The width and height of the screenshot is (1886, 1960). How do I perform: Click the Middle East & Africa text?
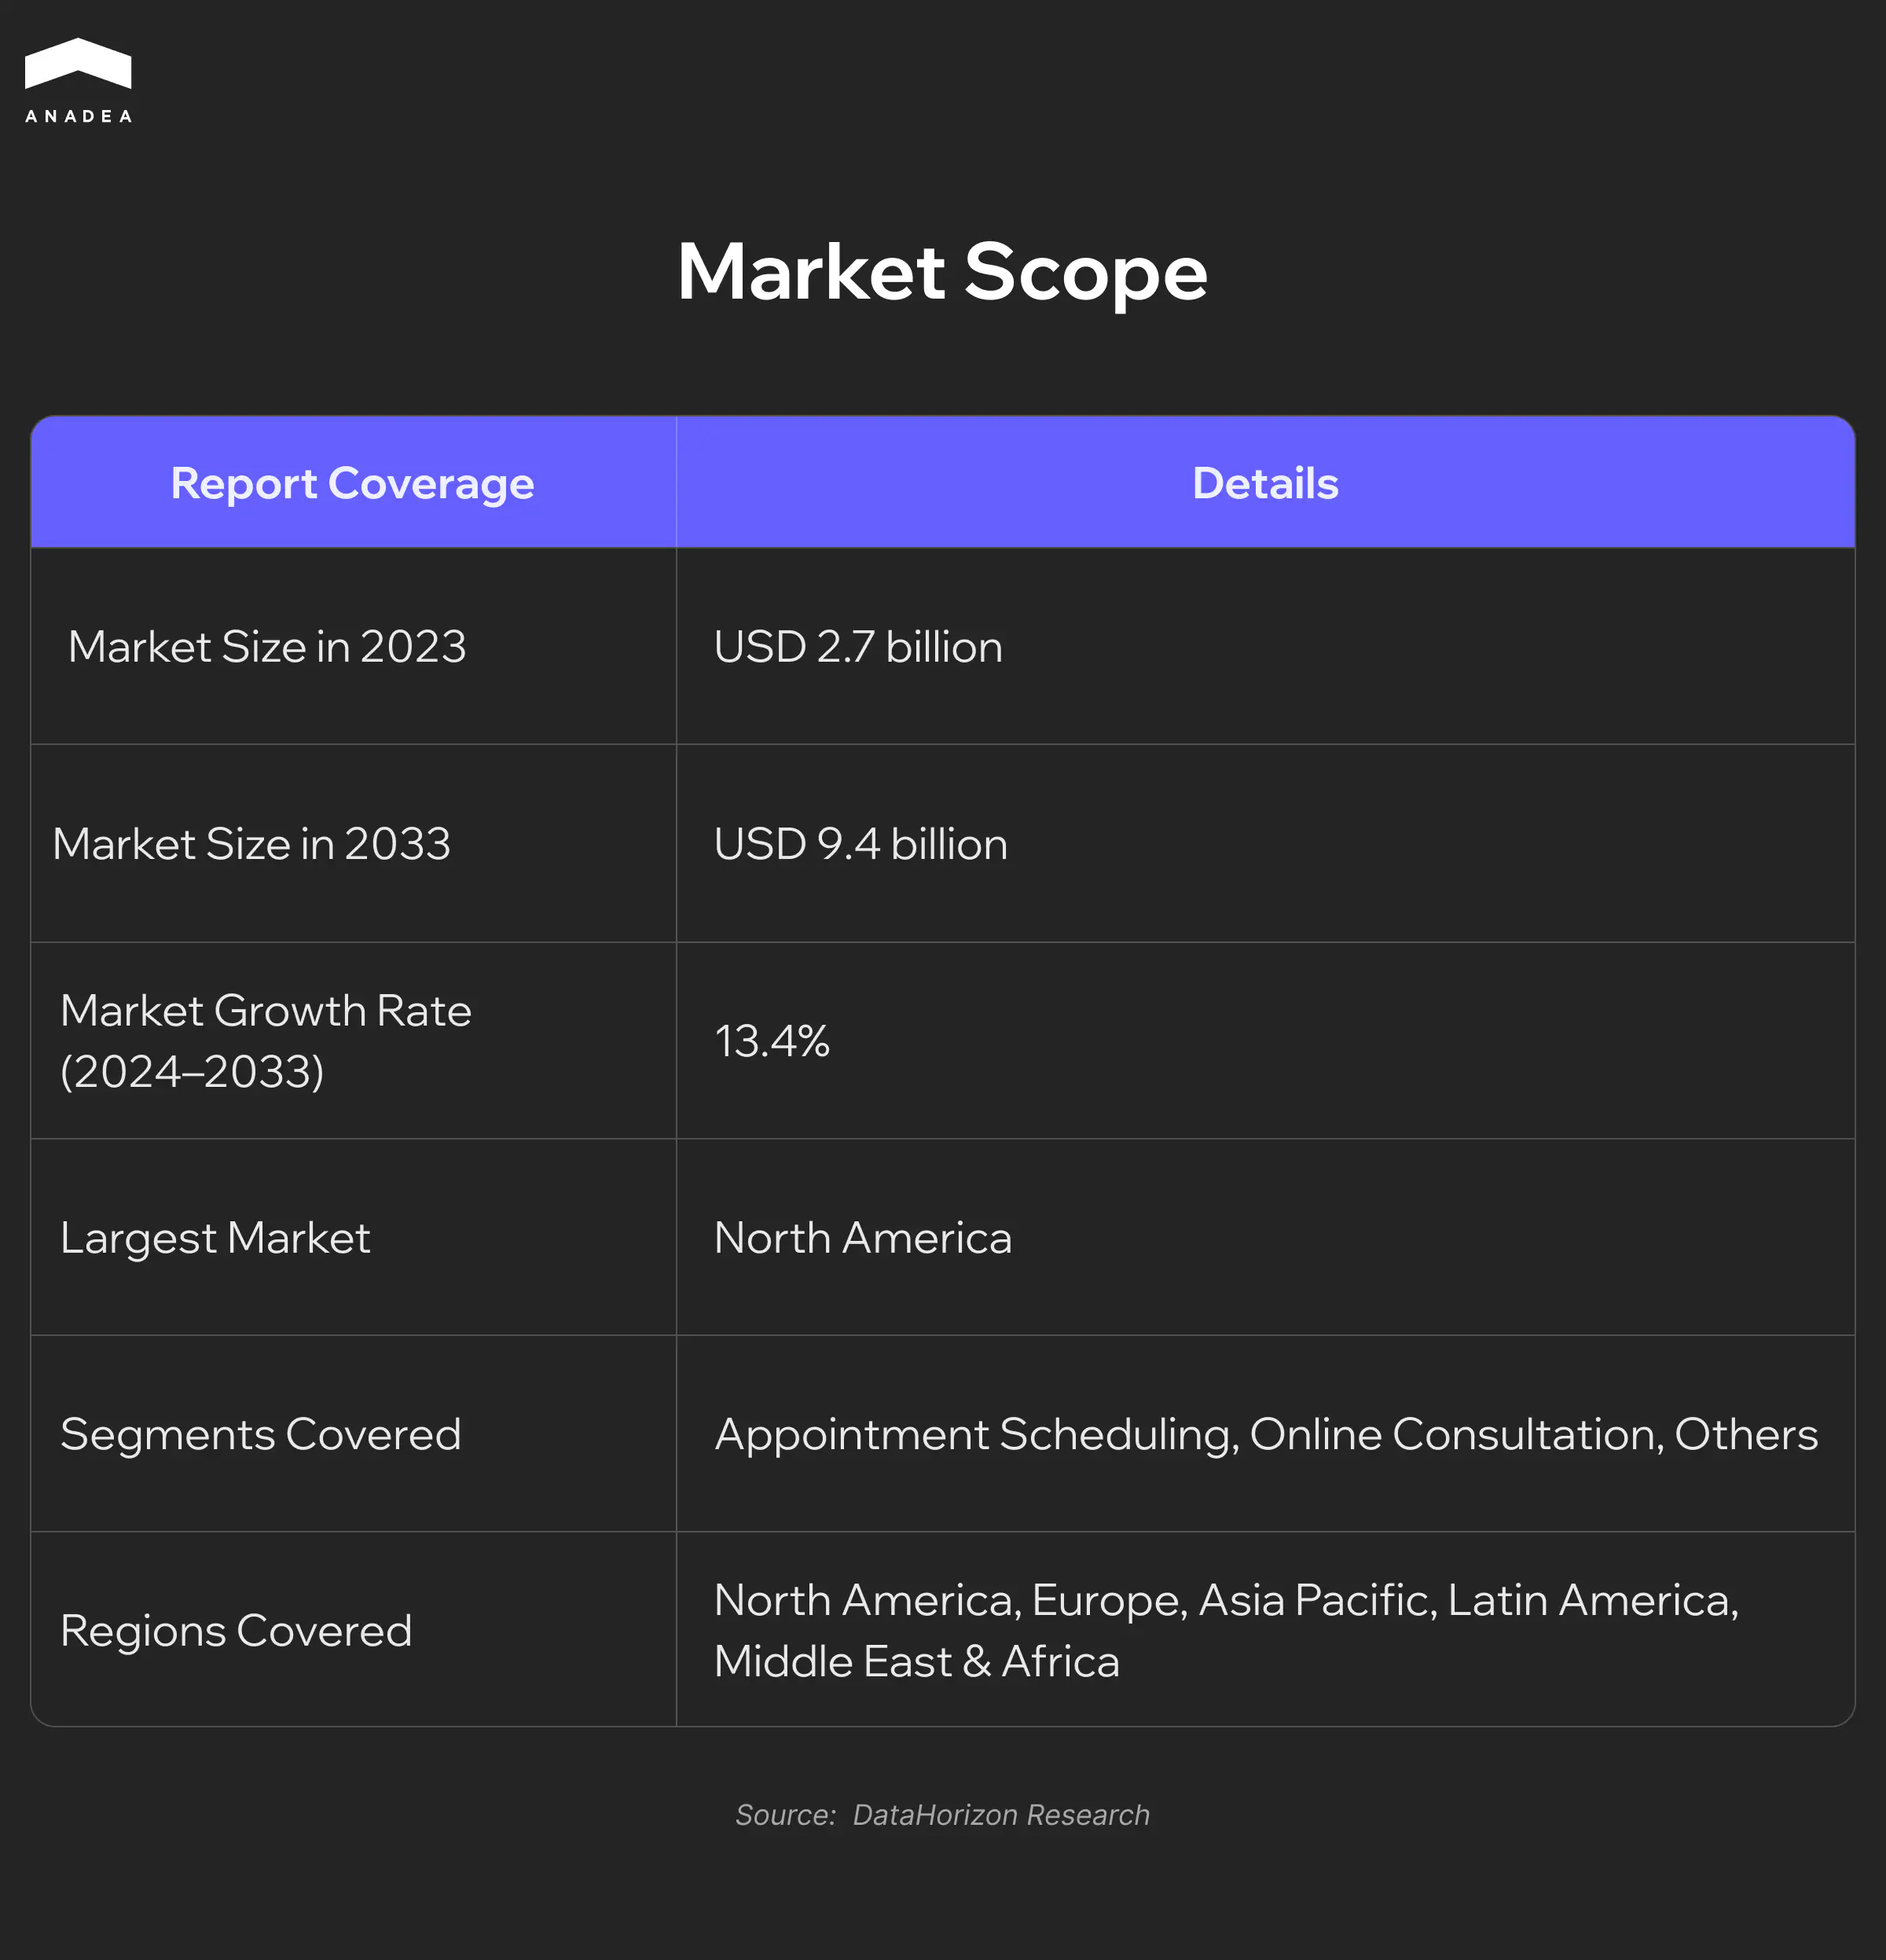916,1662
